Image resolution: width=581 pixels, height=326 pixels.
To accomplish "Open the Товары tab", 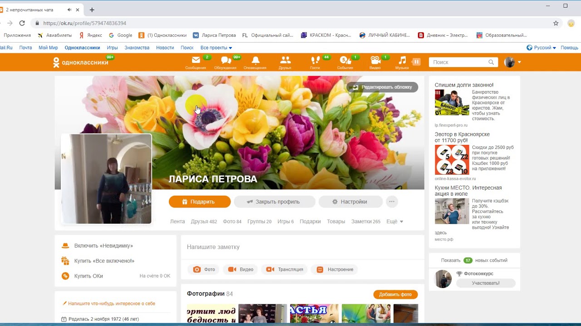I will pyautogui.click(x=336, y=221).
